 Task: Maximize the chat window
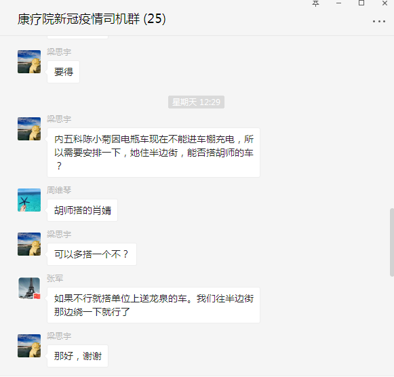point(361,3)
